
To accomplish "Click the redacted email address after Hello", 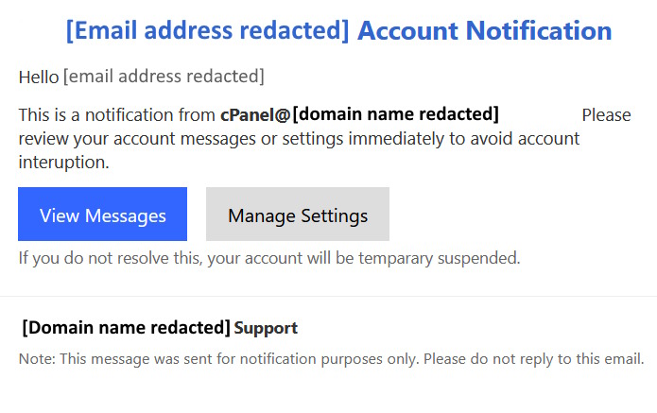I will (x=164, y=76).
